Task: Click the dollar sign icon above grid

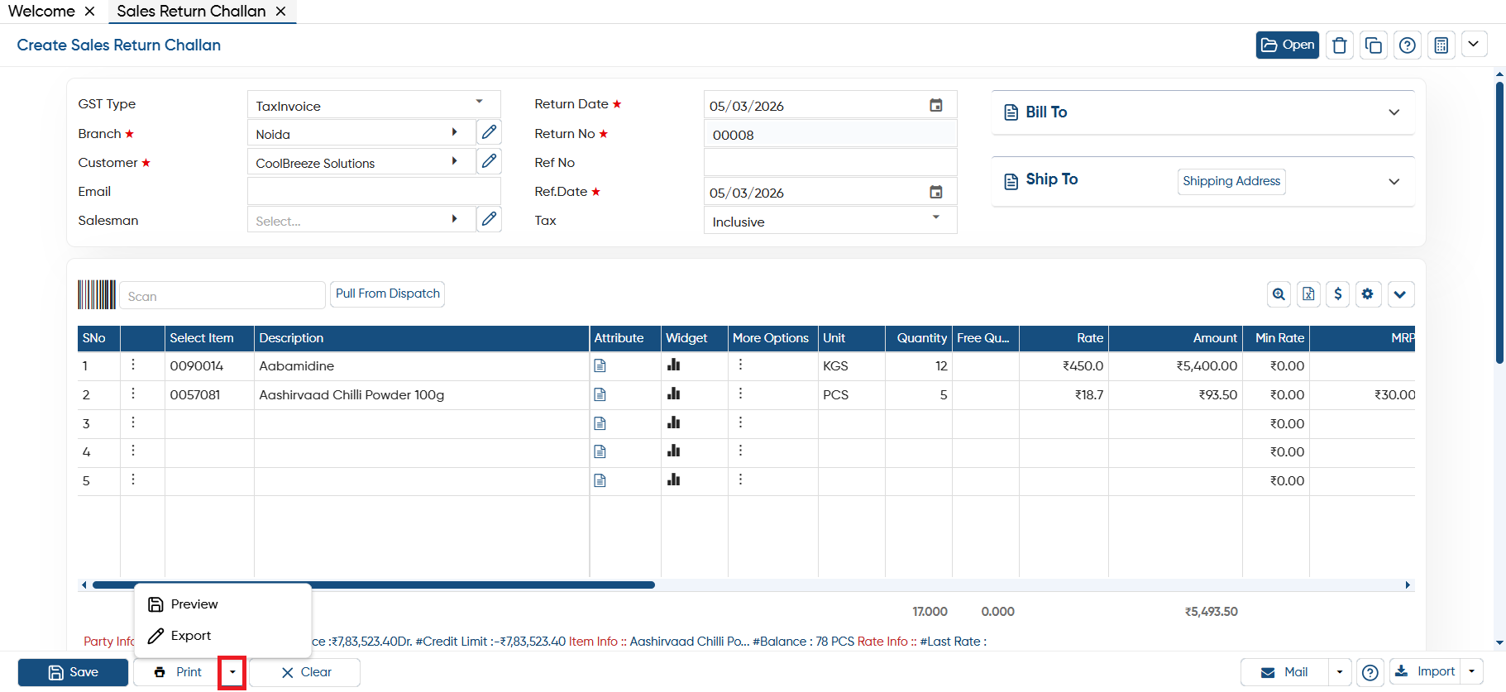Action: point(1338,294)
